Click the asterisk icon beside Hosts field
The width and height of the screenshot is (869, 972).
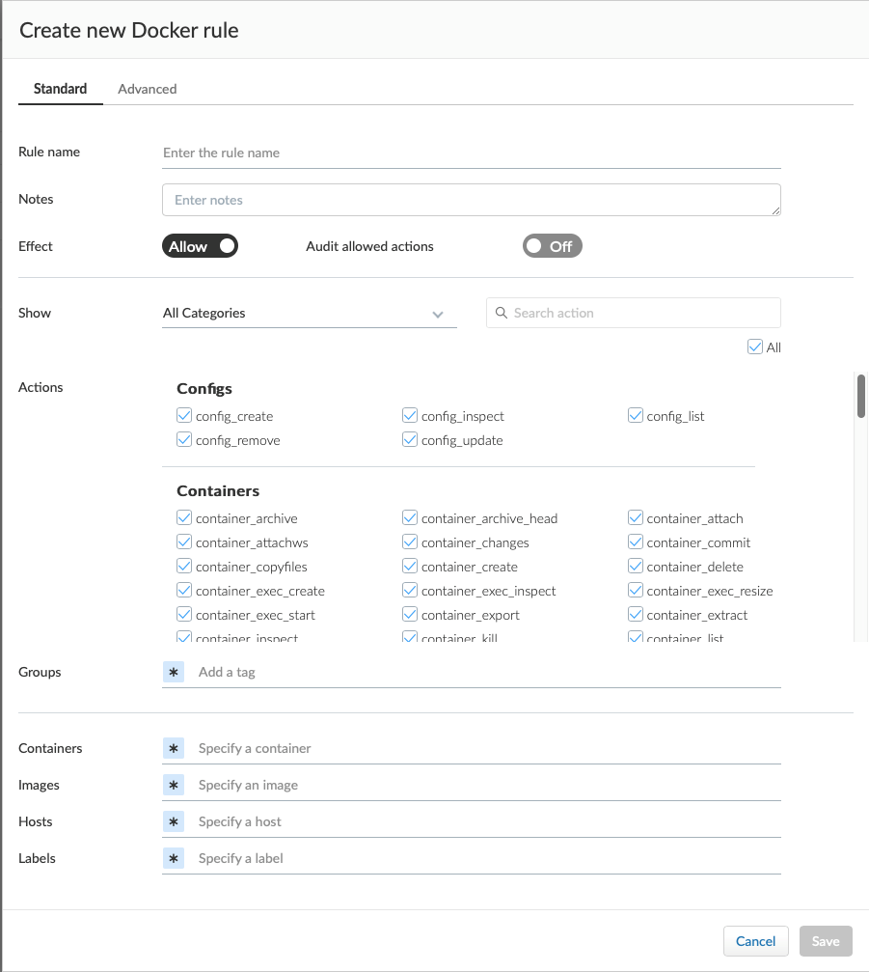[x=174, y=821]
